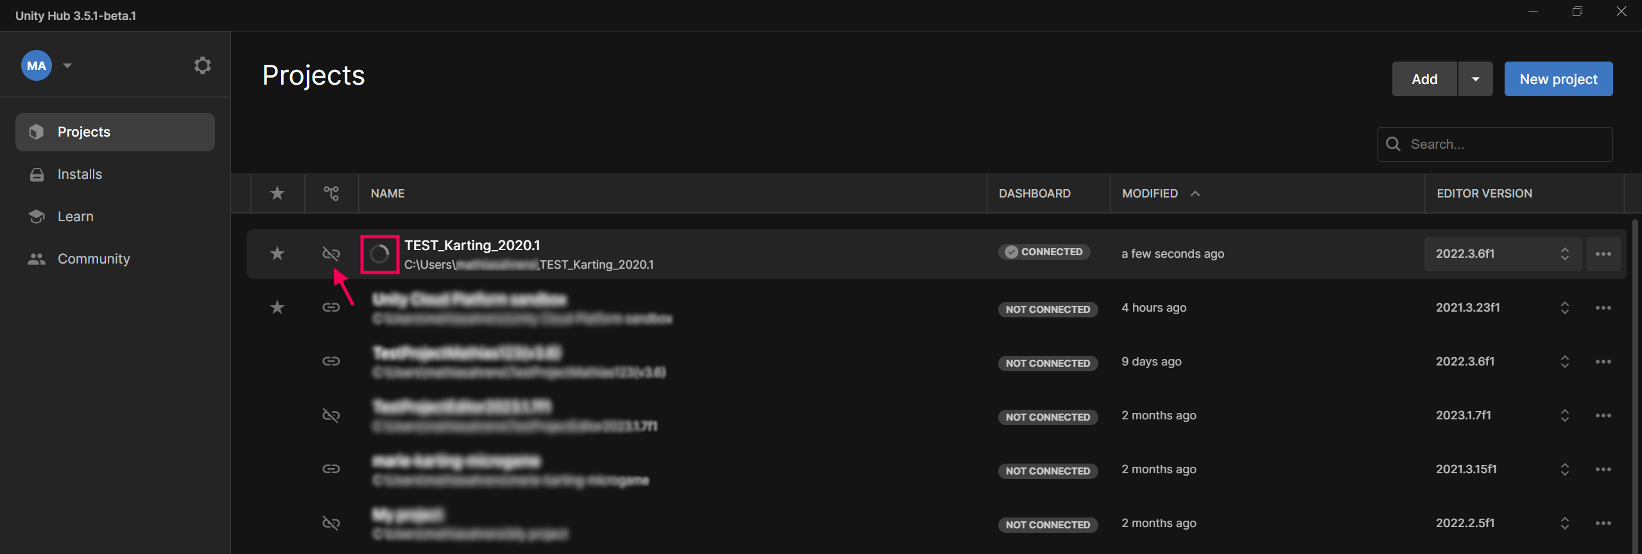Image resolution: width=1642 pixels, height=554 pixels.
Task: Select the TEST_Karting_2020.1 project name
Action: point(472,245)
